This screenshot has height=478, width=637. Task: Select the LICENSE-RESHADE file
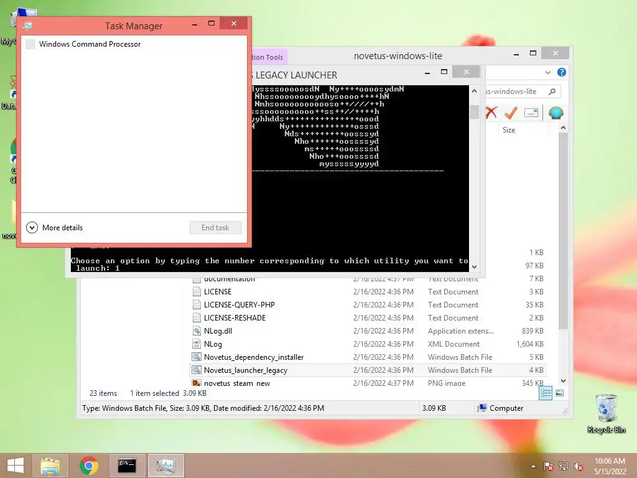coord(368,318)
